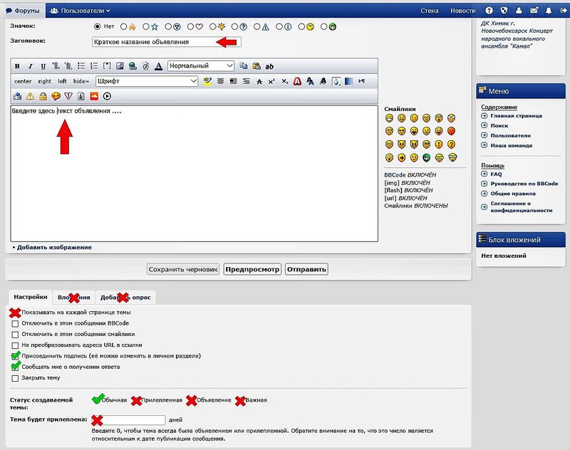Viewport: 570px width, 450px height.
Task: Click the underline formatting icon
Action: coord(42,66)
